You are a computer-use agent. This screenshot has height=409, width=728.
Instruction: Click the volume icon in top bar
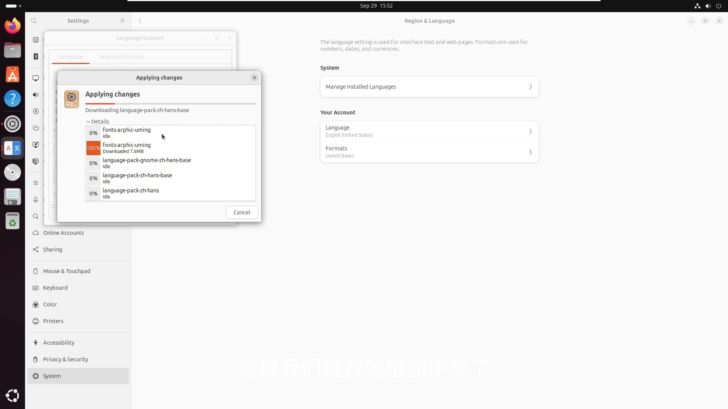[708, 6]
